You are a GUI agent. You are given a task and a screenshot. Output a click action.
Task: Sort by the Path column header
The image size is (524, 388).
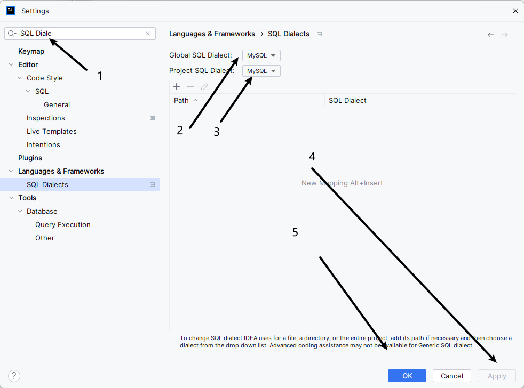click(247, 101)
